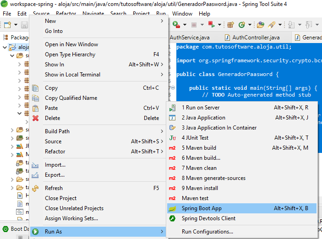This screenshot has width=322, height=239.
Task: Click the Next Annotation toolbar icon
Action: point(291,25)
